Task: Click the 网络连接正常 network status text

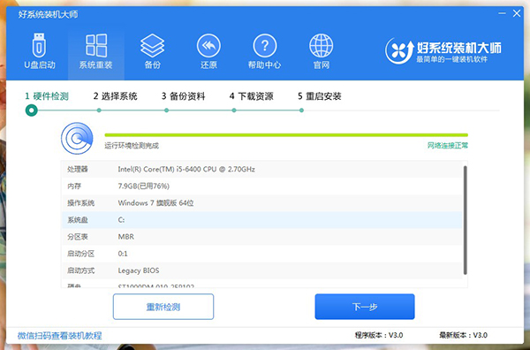Action: (448, 146)
